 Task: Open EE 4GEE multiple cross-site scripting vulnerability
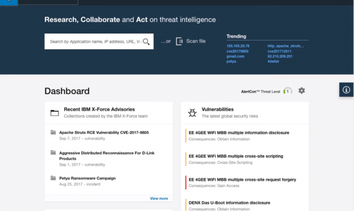tap(236, 156)
